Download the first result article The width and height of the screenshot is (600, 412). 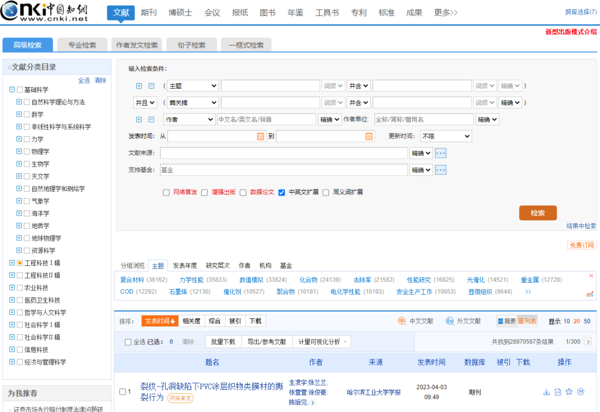[547, 392]
